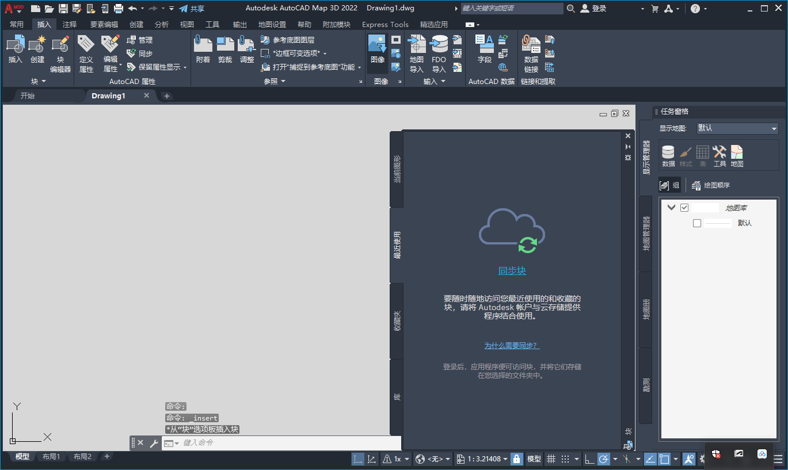Switch to the Express Tools ribbon tab
The image size is (788, 470).
385,24
